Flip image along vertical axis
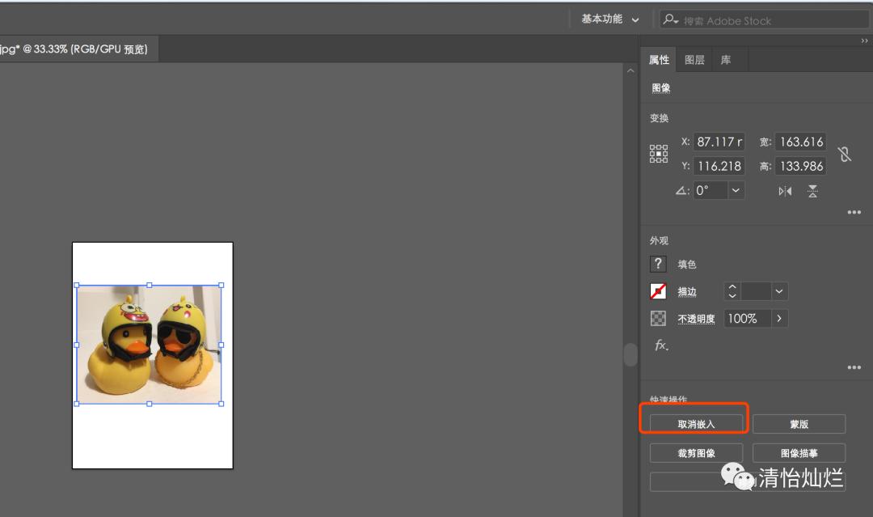 pos(812,191)
